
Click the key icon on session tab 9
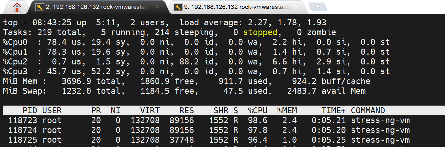[178, 7]
